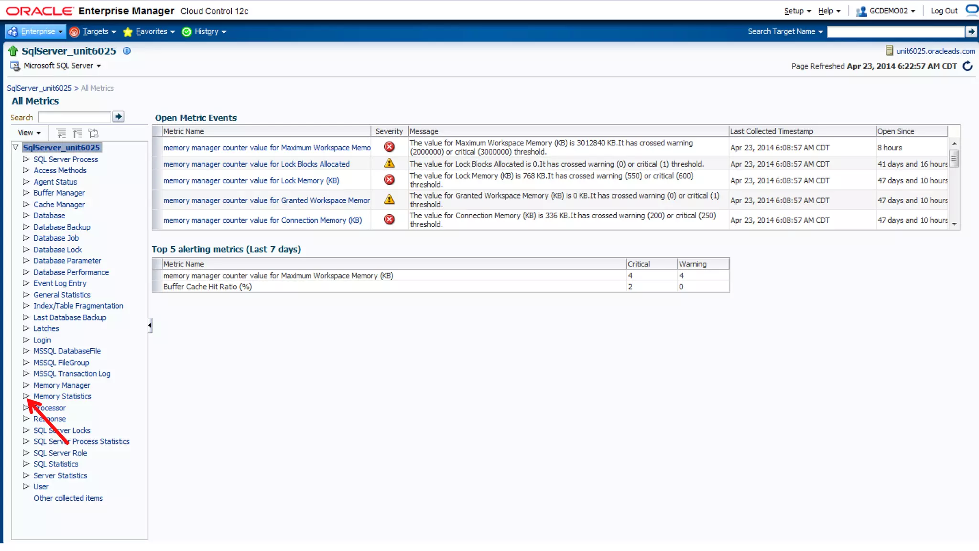Select Memory Statistics in tree
979x551 pixels.
click(x=62, y=396)
